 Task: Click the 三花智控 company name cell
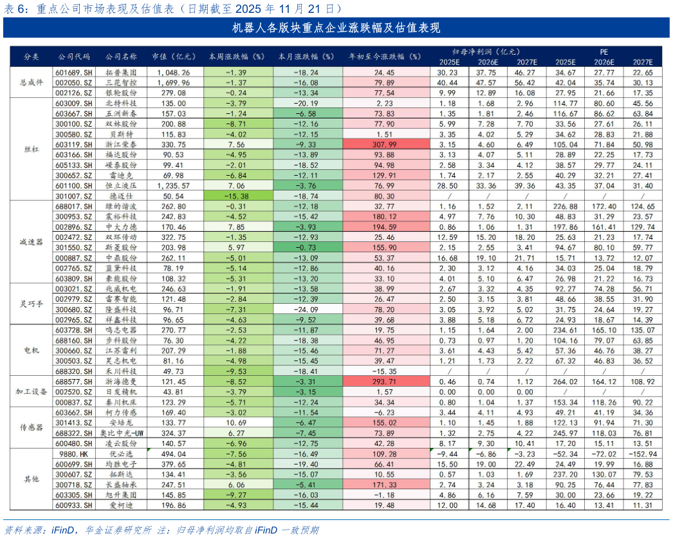tap(122, 83)
